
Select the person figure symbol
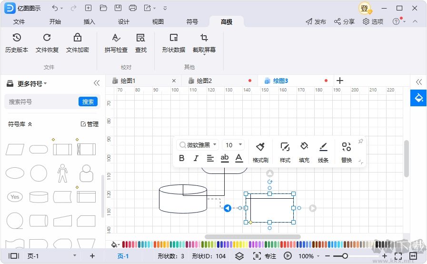click(x=62, y=173)
